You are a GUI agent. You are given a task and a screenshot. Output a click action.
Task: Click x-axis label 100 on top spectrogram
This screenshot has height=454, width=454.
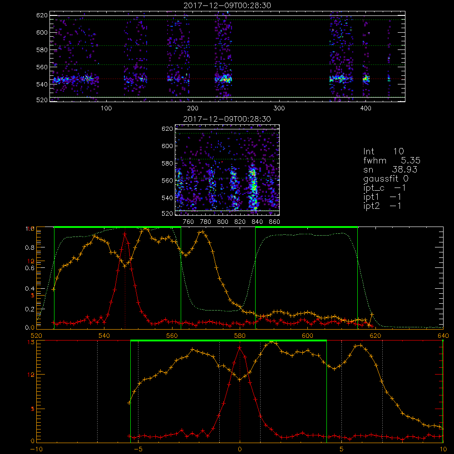[x=106, y=109]
